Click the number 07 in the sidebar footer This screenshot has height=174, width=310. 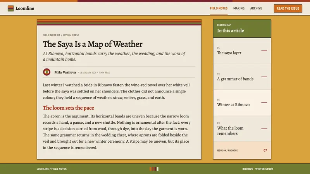click(265, 150)
